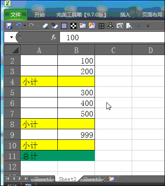Screen dimensions: 165x186
Task: Click the fx Insert Function button
Action: 54,37
